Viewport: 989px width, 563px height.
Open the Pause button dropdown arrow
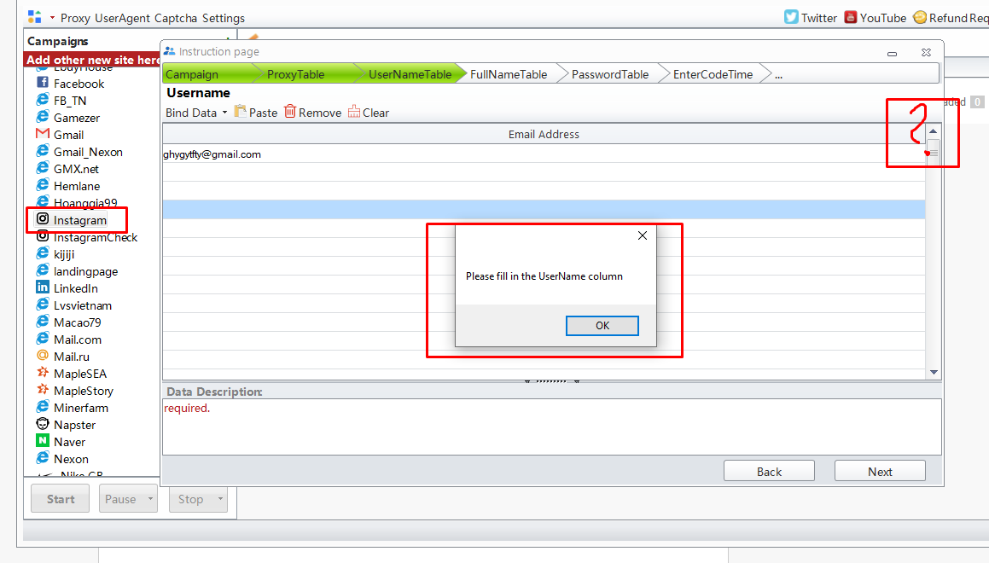click(x=150, y=499)
